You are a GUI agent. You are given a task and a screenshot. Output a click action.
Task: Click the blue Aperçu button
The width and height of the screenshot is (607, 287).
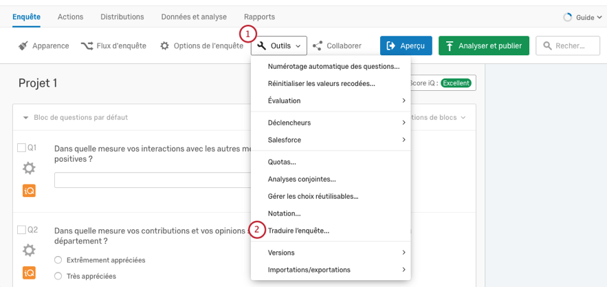(x=406, y=45)
